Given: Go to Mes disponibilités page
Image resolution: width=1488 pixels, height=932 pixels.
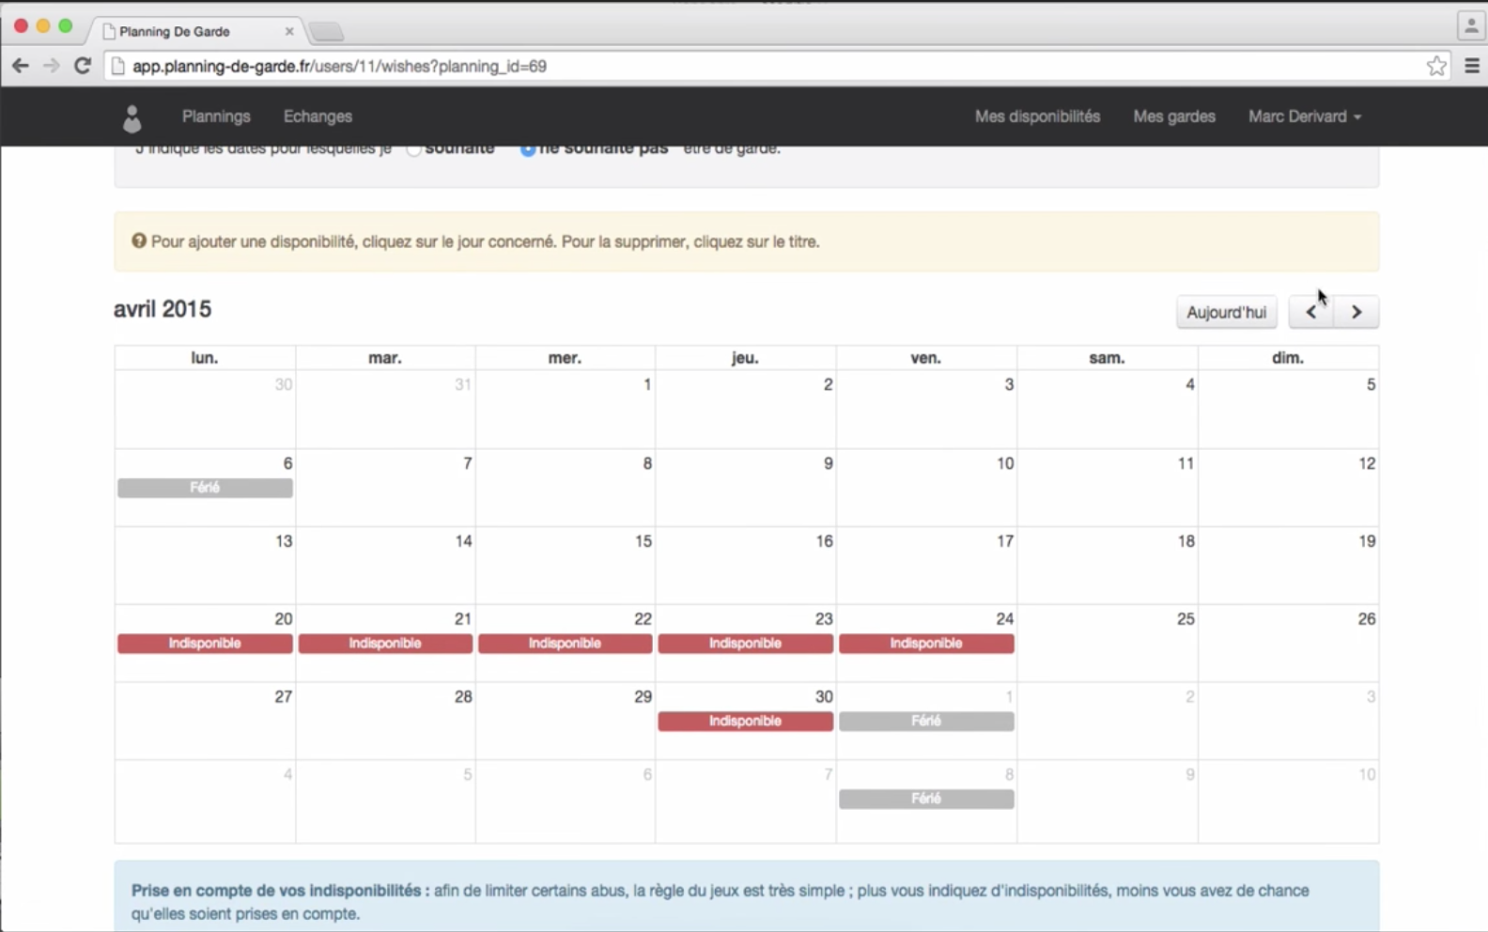Looking at the screenshot, I should click(1037, 116).
